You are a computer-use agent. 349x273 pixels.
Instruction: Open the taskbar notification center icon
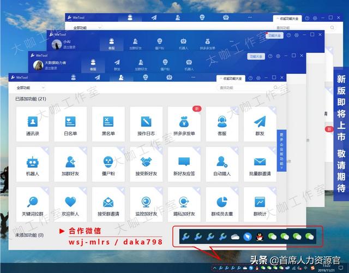click(x=340, y=268)
